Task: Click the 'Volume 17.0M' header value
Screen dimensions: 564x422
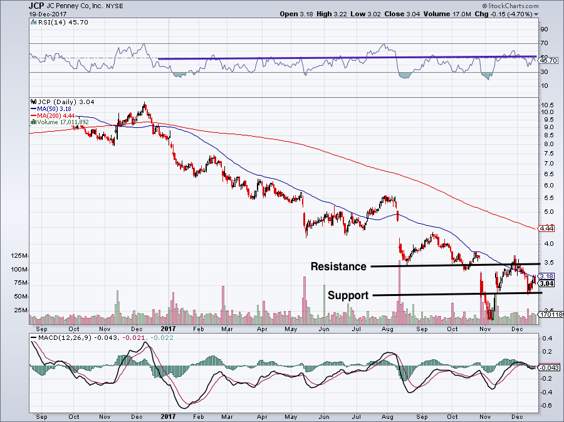Action: point(447,14)
